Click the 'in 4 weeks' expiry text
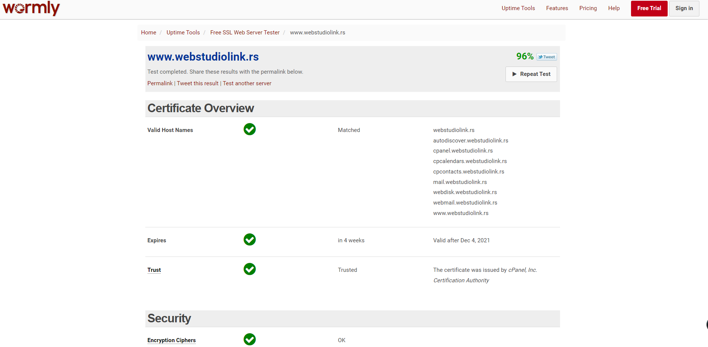The width and height of the screenshot is (708, 347). point(351,240)
